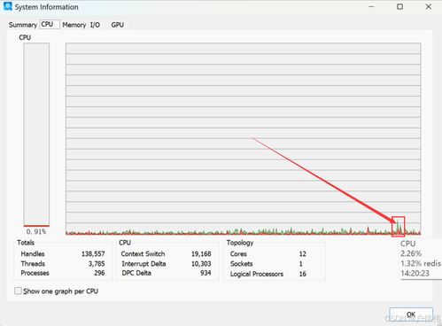Select the Context Switch value 19,168
The height and width of the screenshot is (326, 442).
[x=201, y=254]
